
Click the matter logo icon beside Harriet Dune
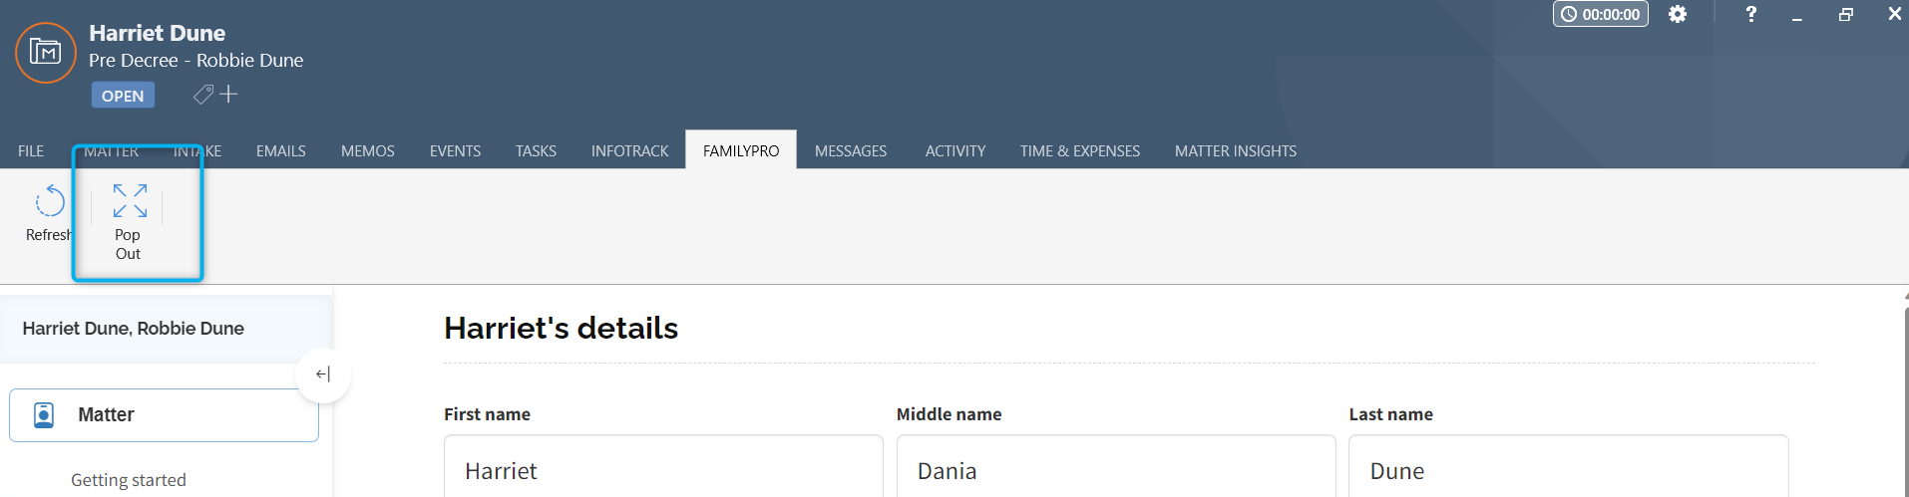46,52
